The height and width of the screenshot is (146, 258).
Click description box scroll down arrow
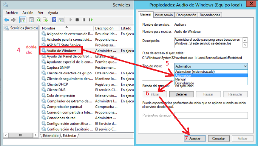(x=245, y=45)
